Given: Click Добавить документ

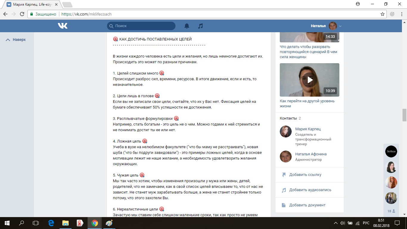Looking at the screenshot, I should pyautogui.click(x=307, y=205).
